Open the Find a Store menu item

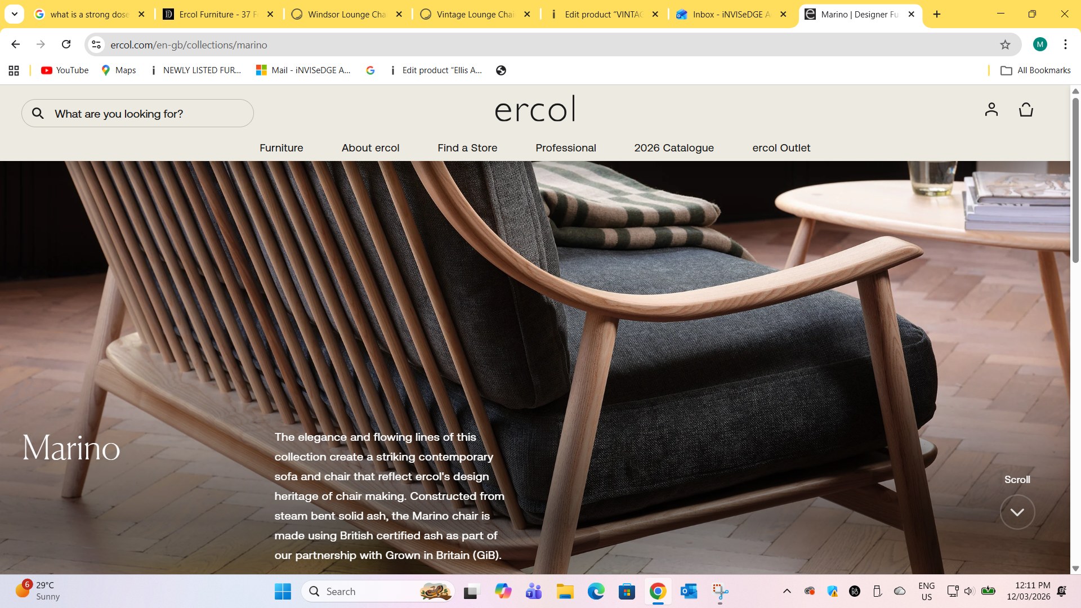point(467,148)
